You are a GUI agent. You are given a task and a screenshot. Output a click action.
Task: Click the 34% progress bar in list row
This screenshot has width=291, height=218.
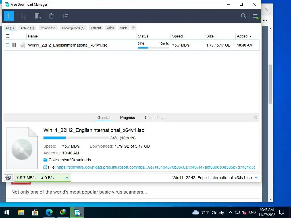tap(153, 48)
